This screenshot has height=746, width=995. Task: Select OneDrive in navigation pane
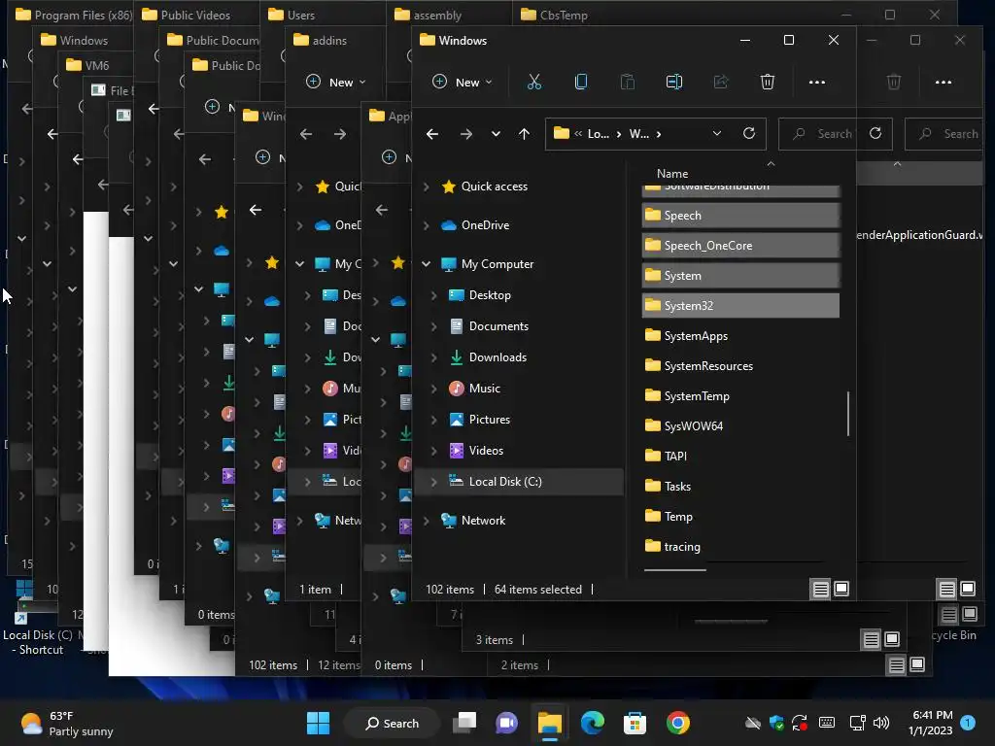coord(486,225)
